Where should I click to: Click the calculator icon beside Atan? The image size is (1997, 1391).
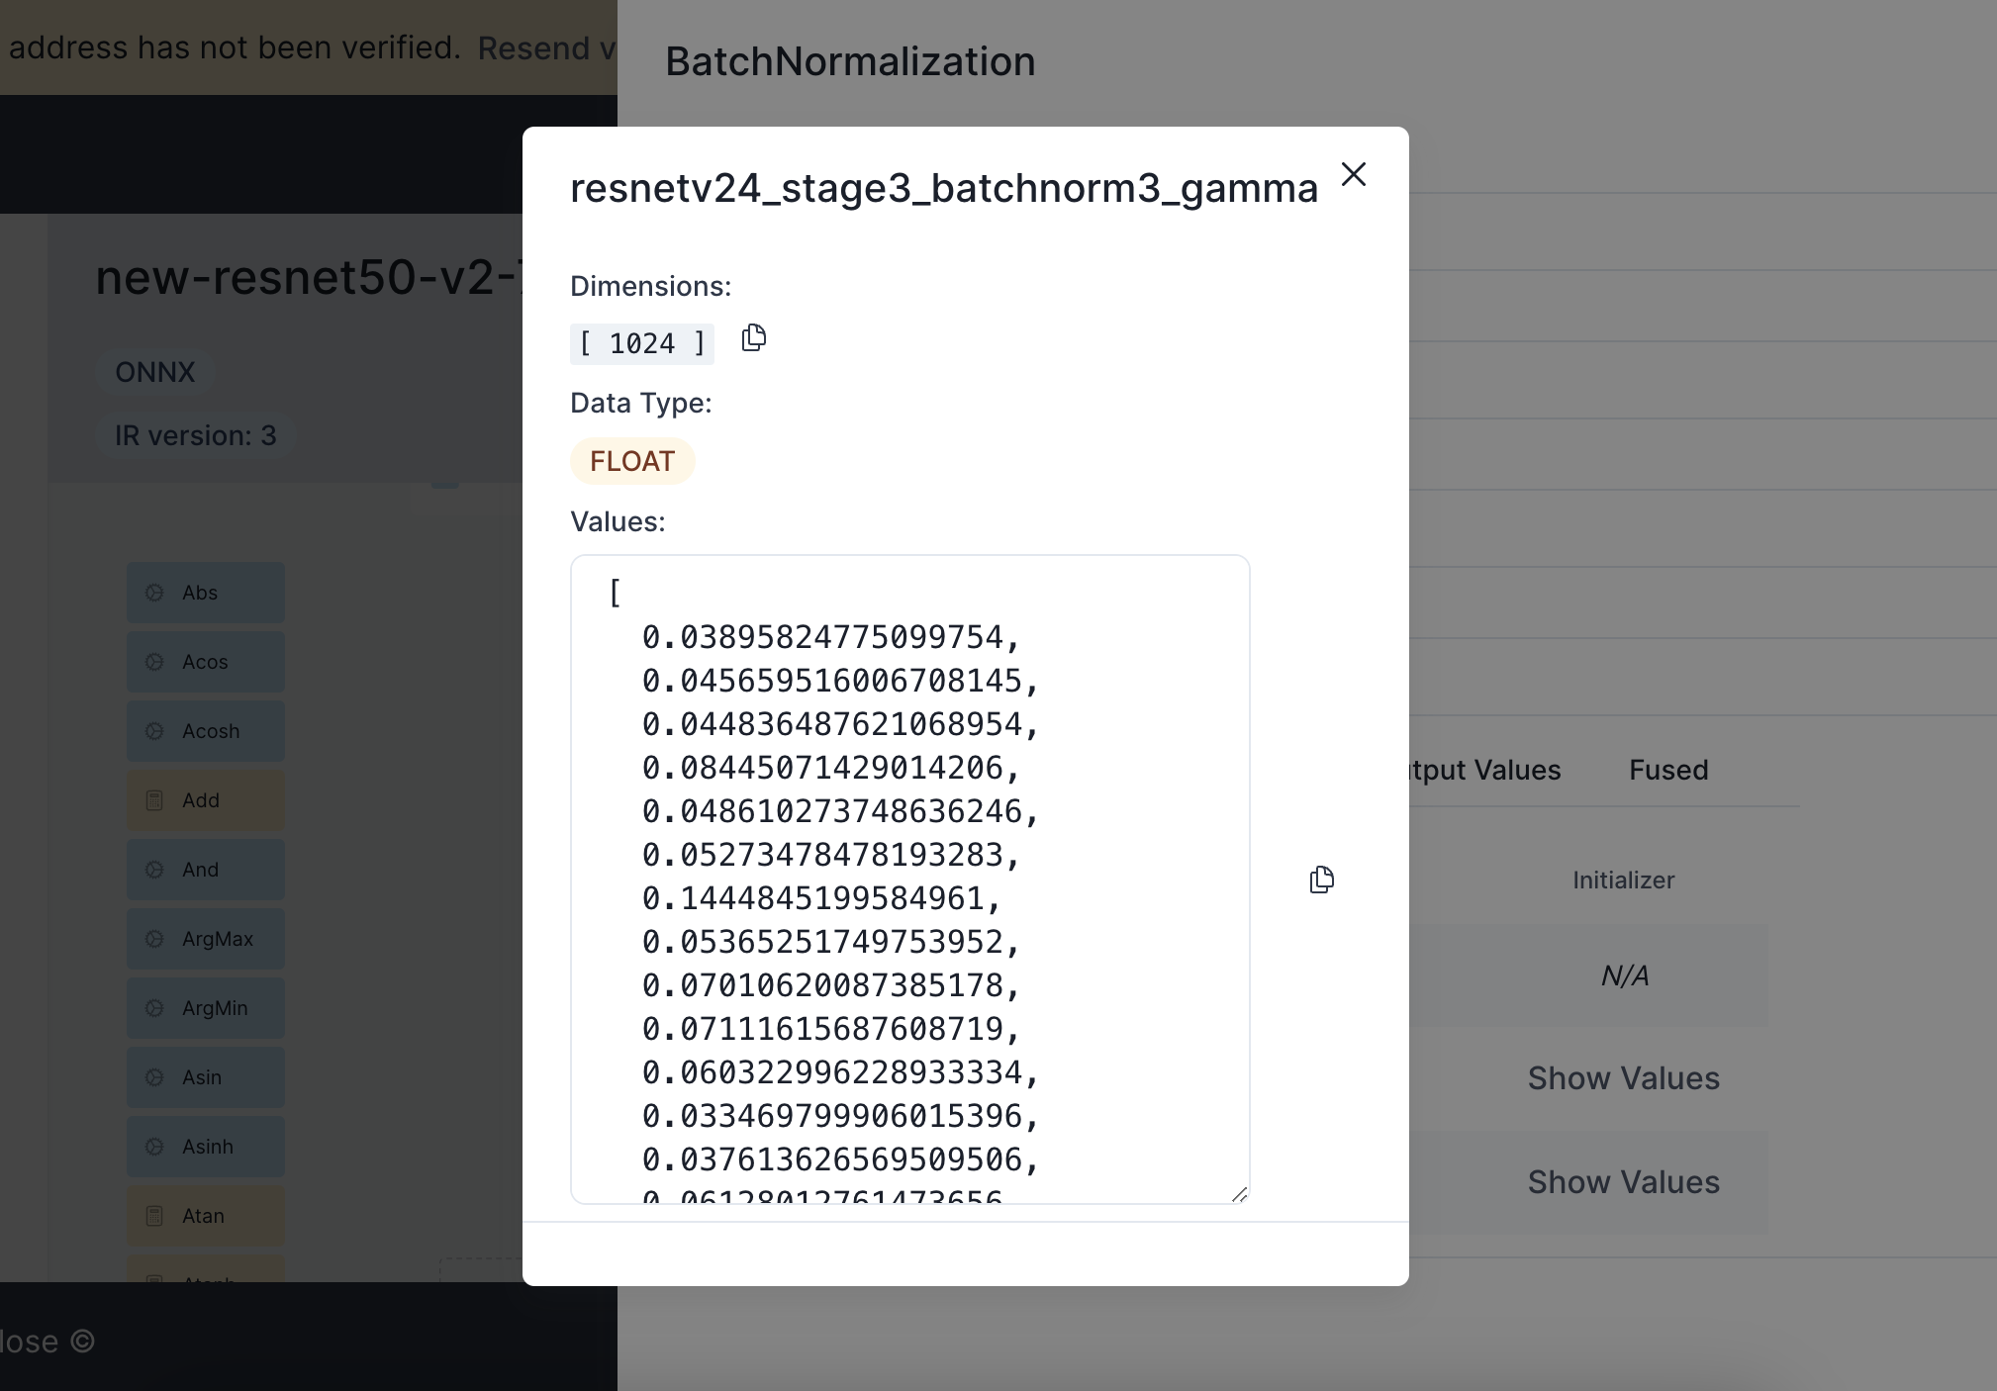coord(154,1215)
